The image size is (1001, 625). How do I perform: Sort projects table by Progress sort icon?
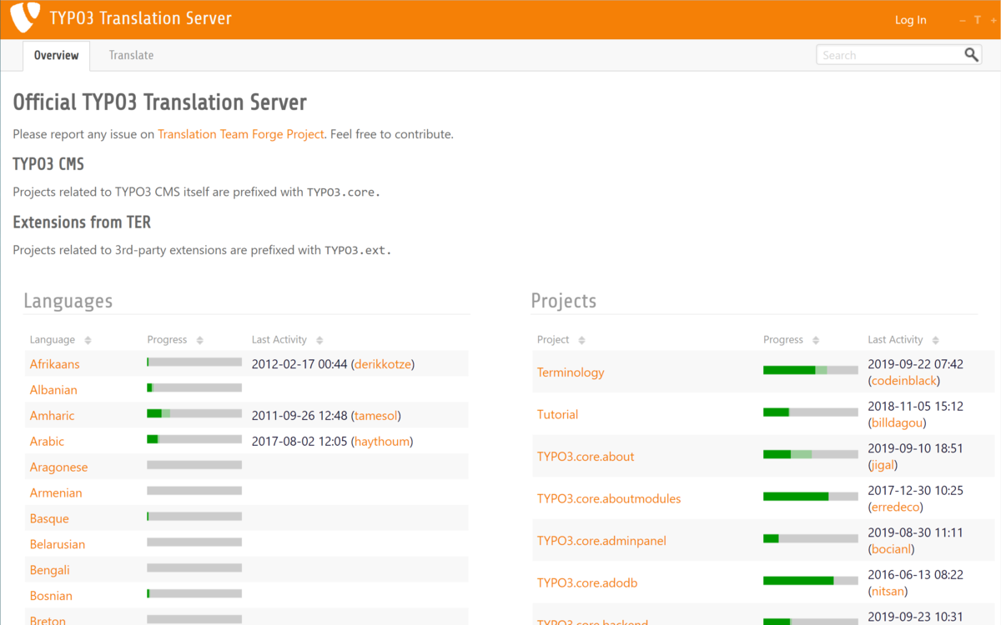point(815,340)
